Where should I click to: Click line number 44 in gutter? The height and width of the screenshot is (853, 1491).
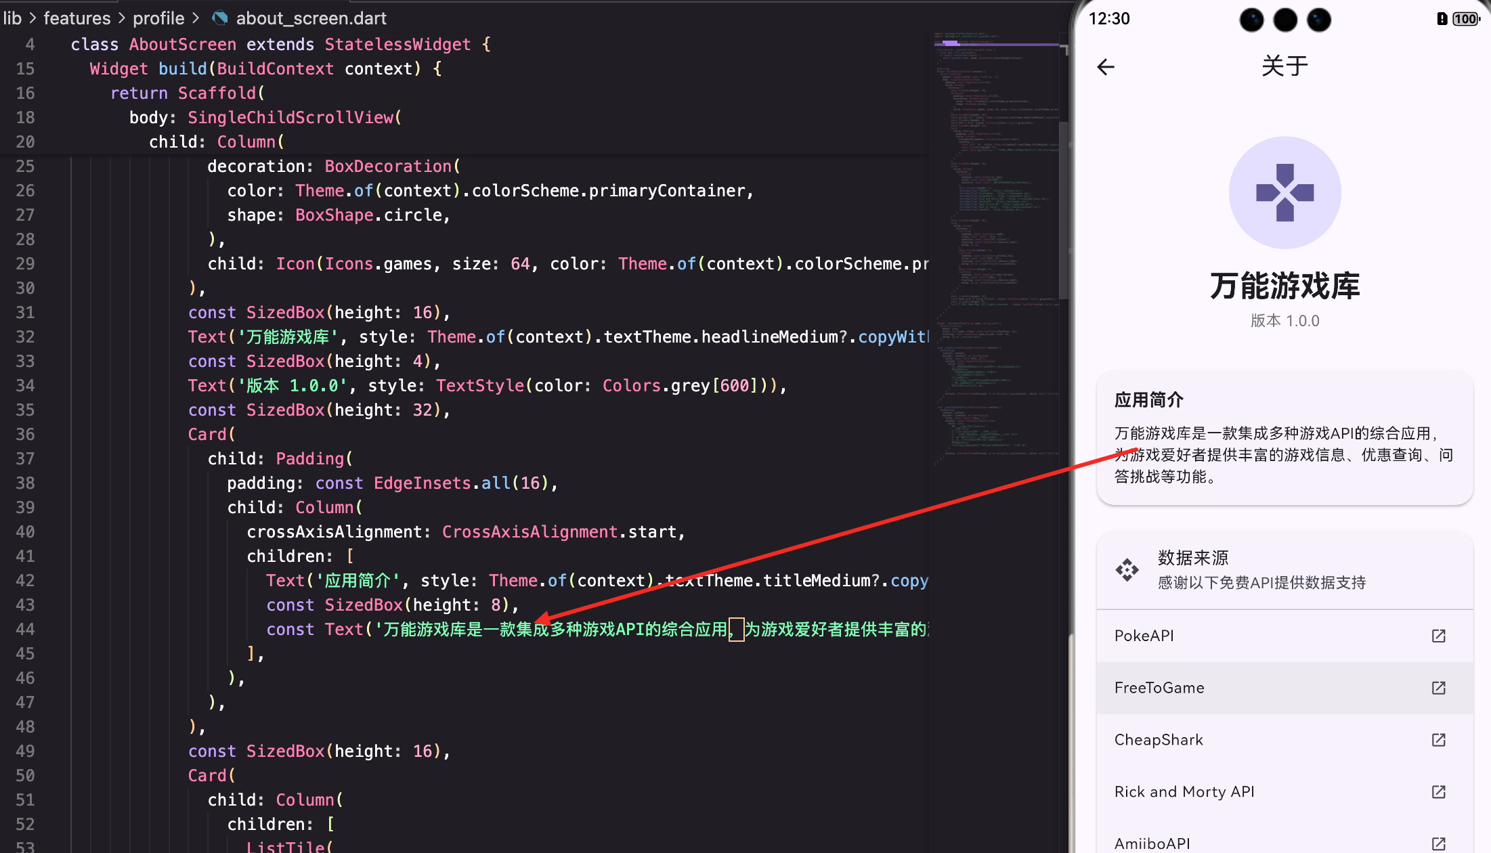click(x=25, y=630)
